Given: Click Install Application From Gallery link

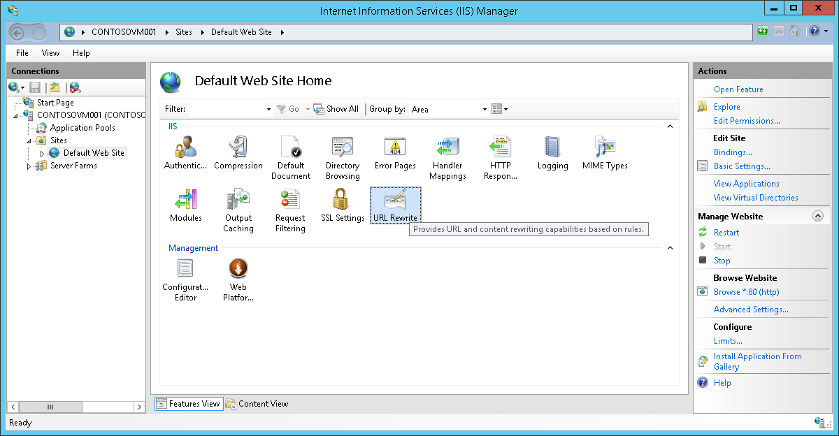Looking at the screenshot, I should (x=758, y=361).
